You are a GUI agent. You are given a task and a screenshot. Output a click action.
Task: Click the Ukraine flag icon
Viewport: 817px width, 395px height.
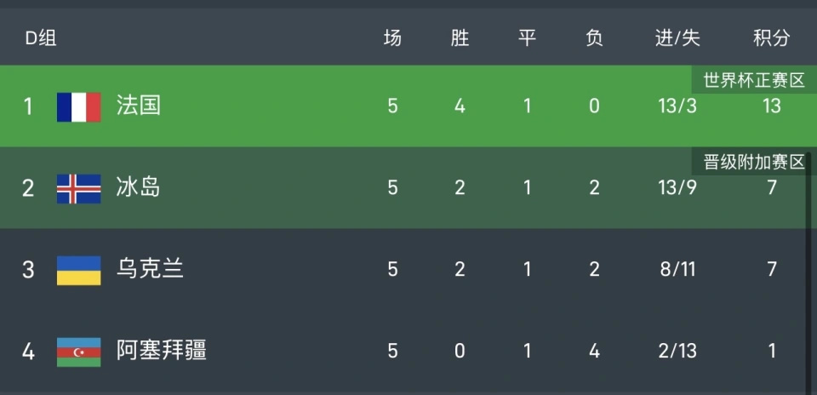(x=78, y=270)
